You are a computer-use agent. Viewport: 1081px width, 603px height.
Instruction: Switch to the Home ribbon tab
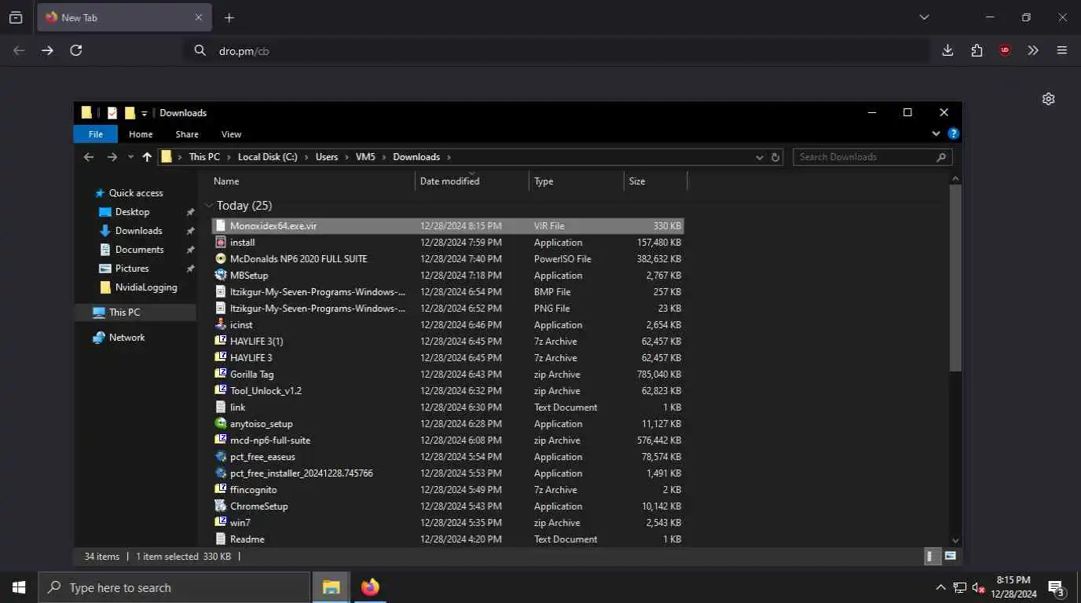click(x=141, y=134)
